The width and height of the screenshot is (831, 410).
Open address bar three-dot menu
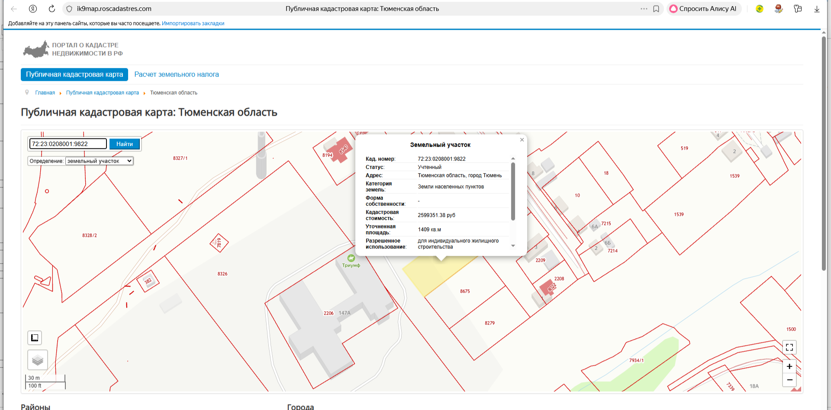tap(644, 9)
